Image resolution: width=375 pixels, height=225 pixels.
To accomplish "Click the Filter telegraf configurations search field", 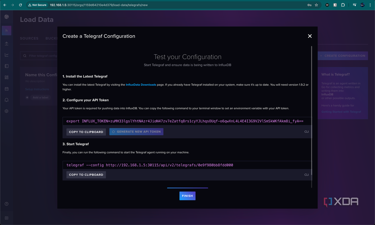I will click(39, 56).
